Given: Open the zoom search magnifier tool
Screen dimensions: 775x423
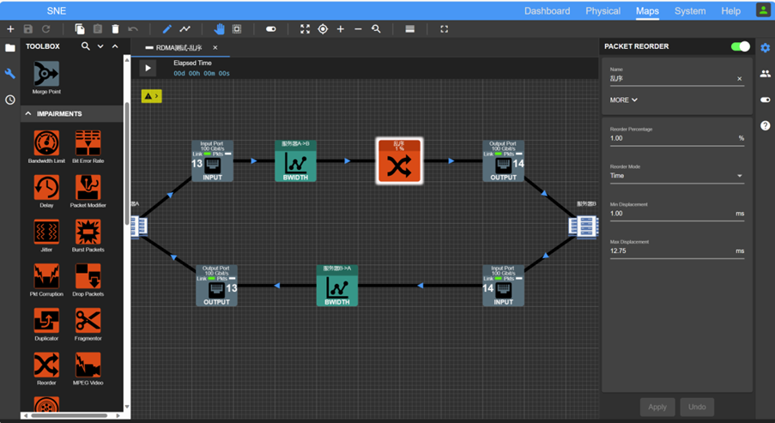Looking at the screenshot, I should (376, 29).
